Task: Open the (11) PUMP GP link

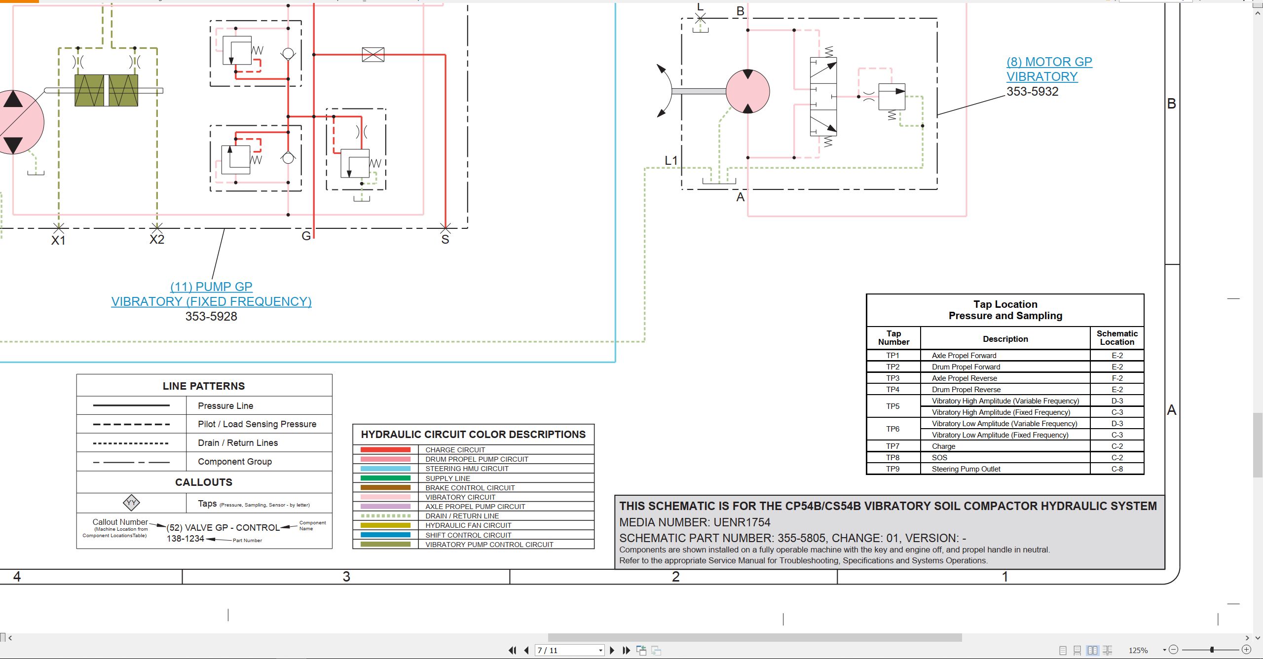Action: pos(211,287)
